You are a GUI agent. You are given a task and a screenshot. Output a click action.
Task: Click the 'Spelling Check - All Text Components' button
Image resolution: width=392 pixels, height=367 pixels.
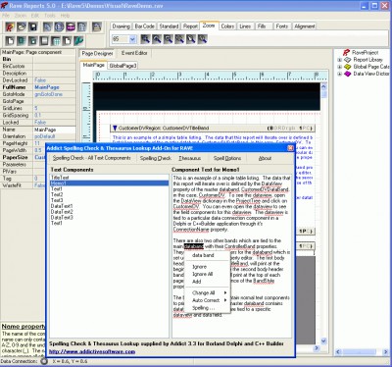coord(92,158)
